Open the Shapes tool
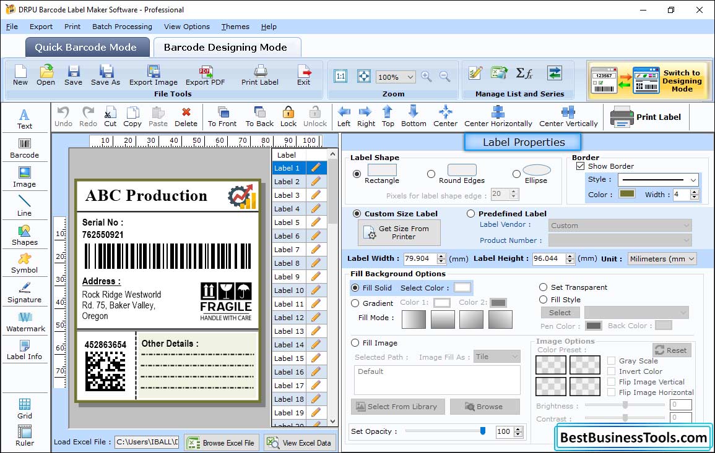This screenshot has height=453, width=715. point(25,235)
